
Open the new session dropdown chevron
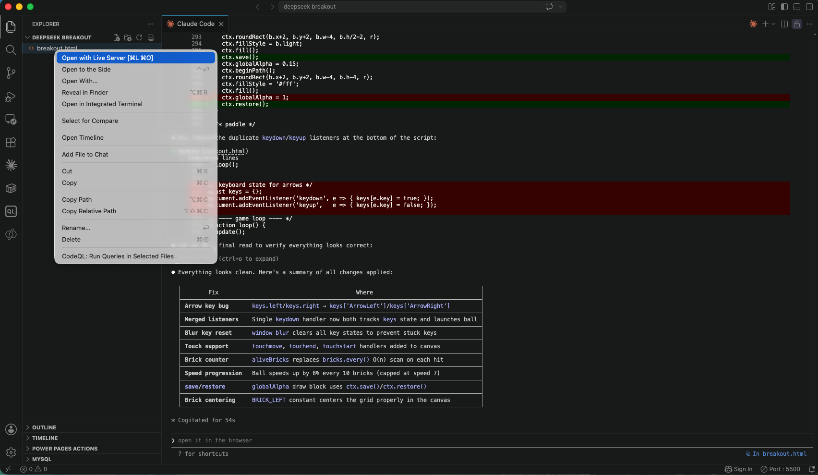tap(773, 24)
